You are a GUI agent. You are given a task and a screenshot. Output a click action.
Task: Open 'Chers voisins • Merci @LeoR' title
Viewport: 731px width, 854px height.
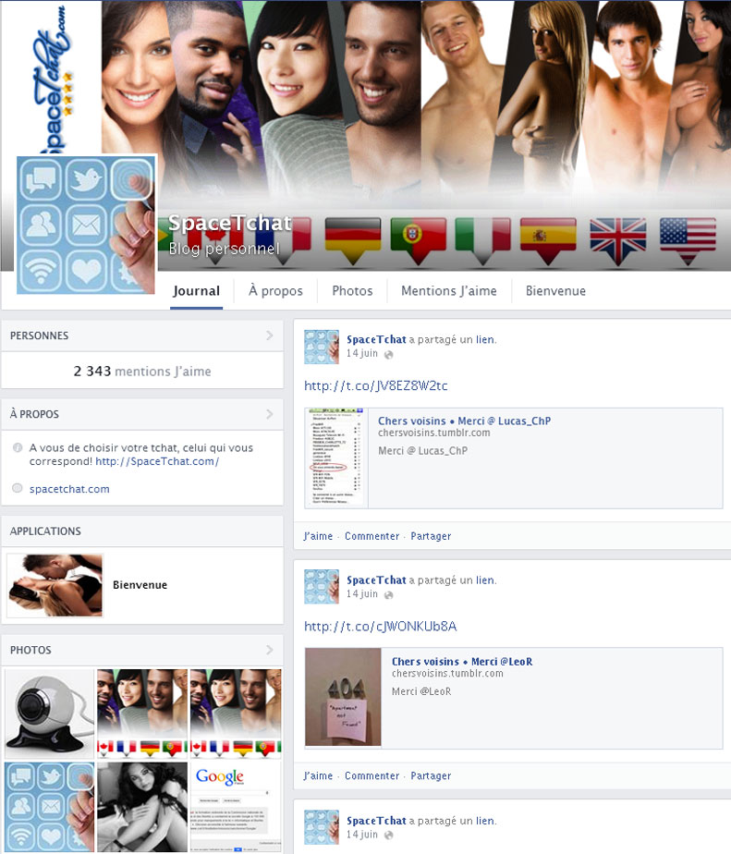[x=462, y=662]
